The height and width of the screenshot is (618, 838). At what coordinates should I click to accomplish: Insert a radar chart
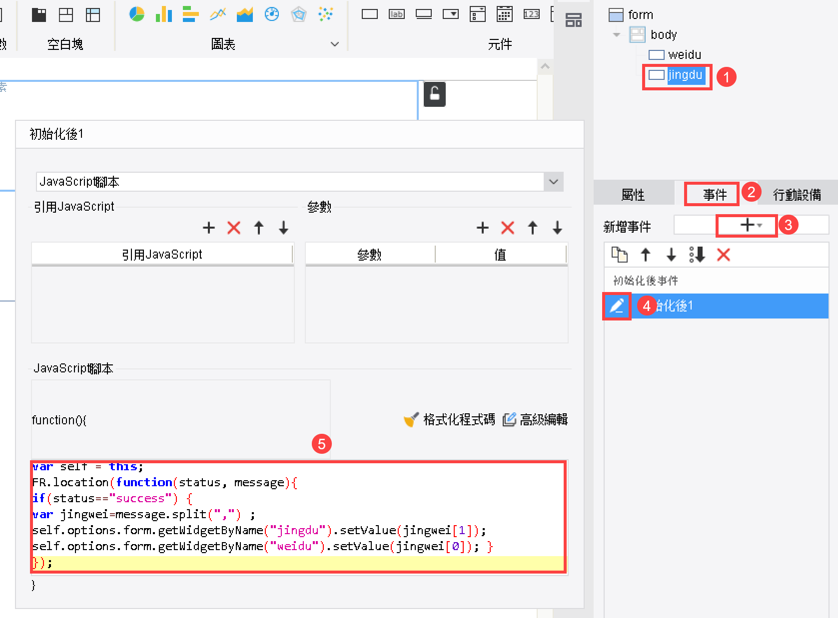pyautogui.click(x=298, y=14)
